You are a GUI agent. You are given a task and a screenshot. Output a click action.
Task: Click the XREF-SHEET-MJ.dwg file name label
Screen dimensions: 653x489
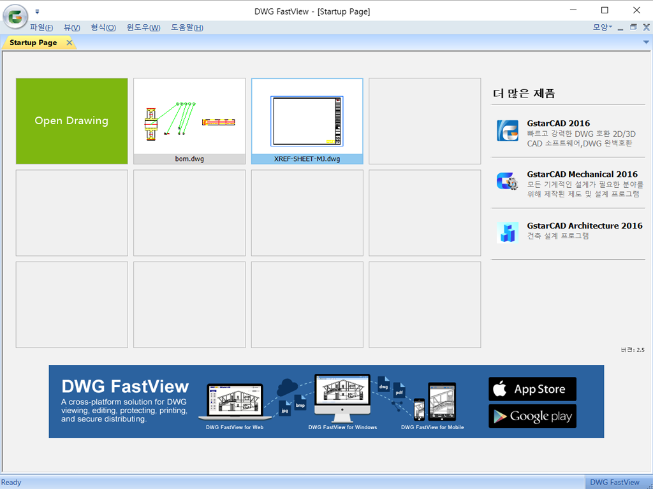coord(307,159)
